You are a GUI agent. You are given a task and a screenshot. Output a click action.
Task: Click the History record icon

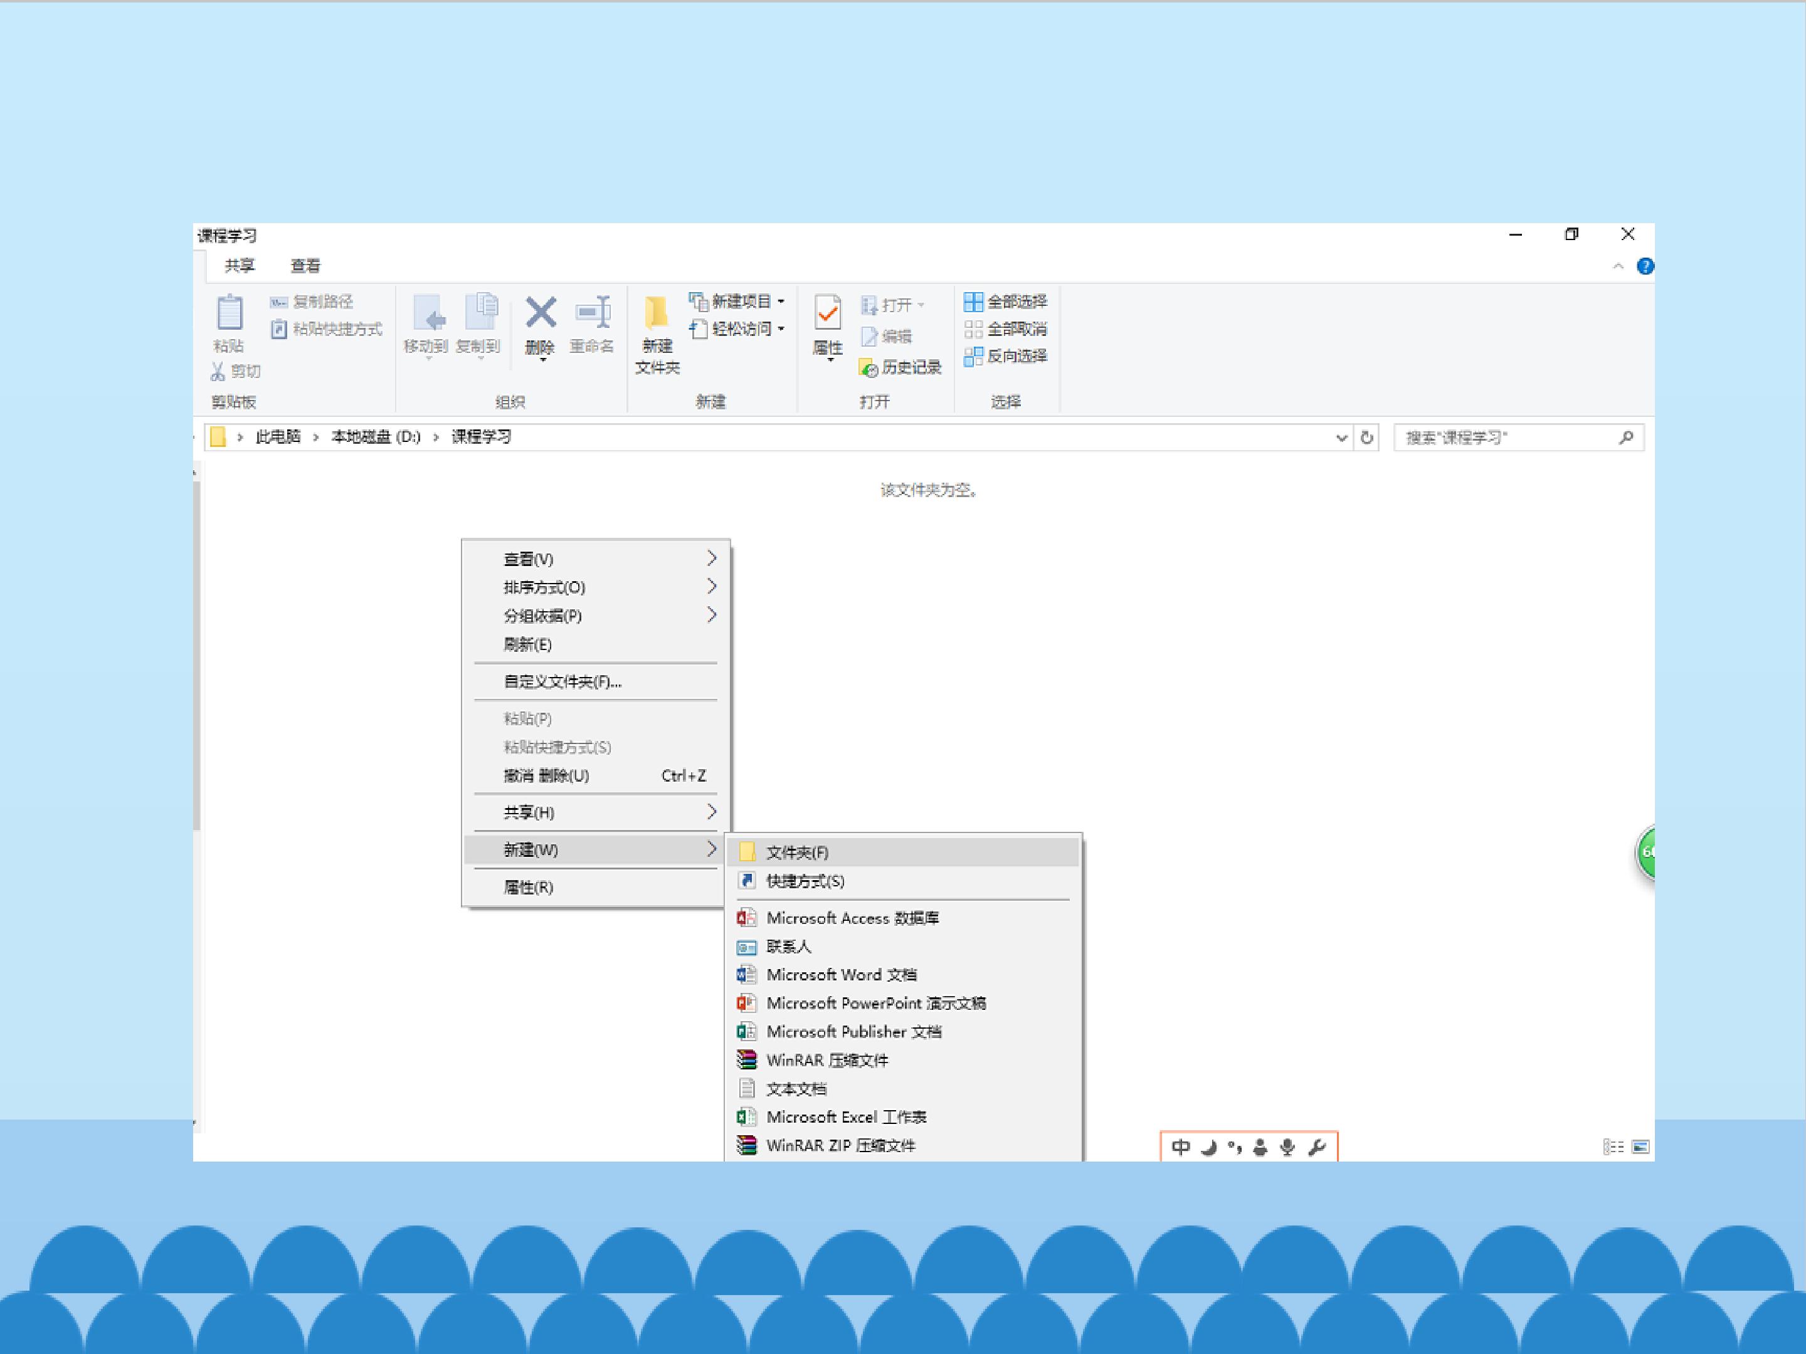click(x=868, y=368)
